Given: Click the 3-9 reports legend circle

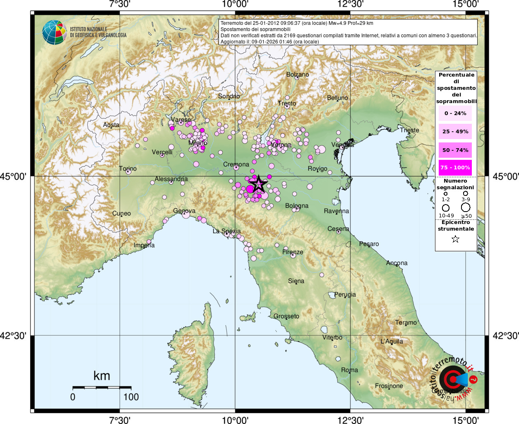Looking at the screenshot, I should pyautogui.click(x=466, y=193).
